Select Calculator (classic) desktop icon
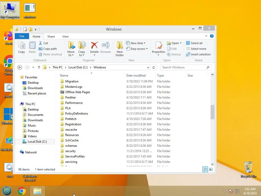261x196 pixels. (x=30, y=178)
